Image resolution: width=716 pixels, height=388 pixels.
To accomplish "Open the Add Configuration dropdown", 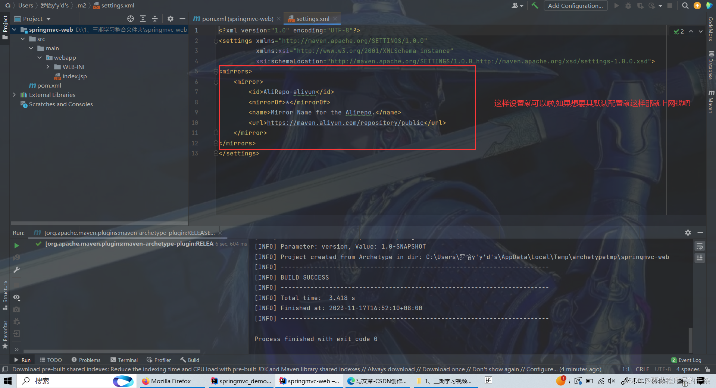I will click(575, 6).
